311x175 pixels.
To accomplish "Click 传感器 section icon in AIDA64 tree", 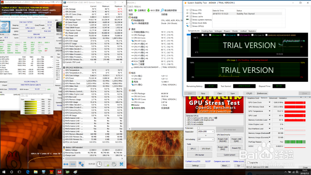I will (130, 17).
